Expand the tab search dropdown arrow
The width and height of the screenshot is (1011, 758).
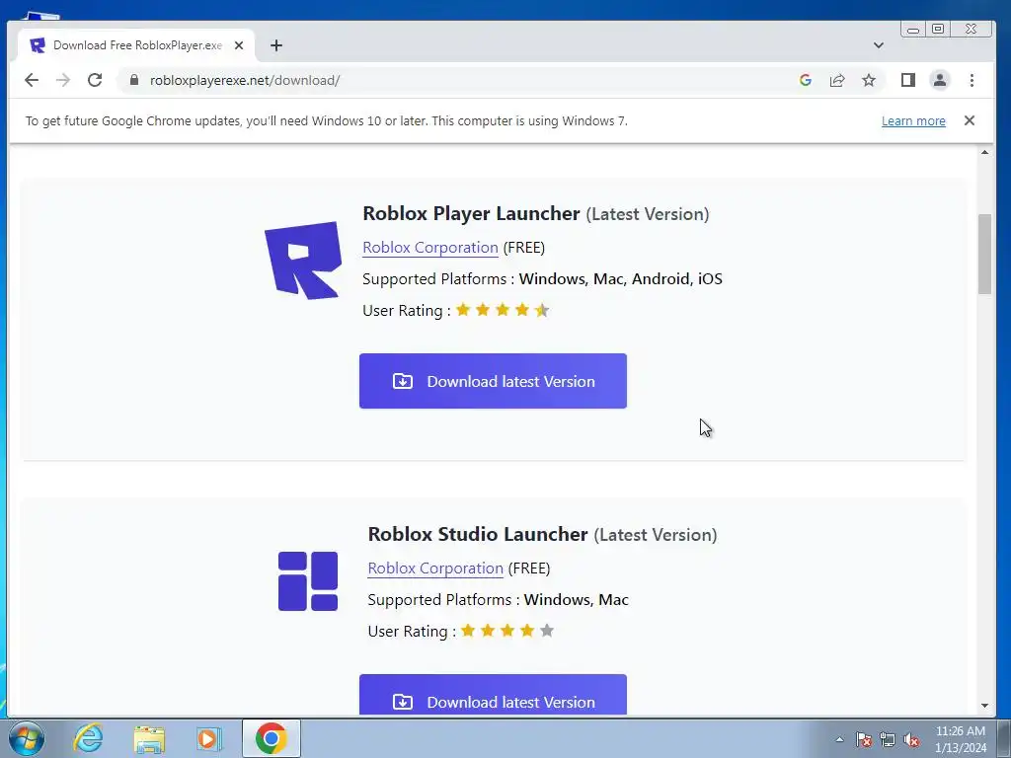tap(878, 45)
